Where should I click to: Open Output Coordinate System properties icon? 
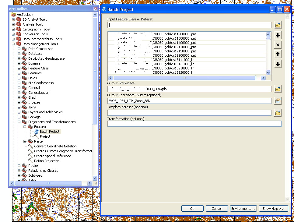coord(278,101)
